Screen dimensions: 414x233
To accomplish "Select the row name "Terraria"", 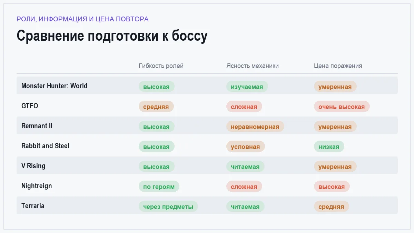I will click(33, 206).
